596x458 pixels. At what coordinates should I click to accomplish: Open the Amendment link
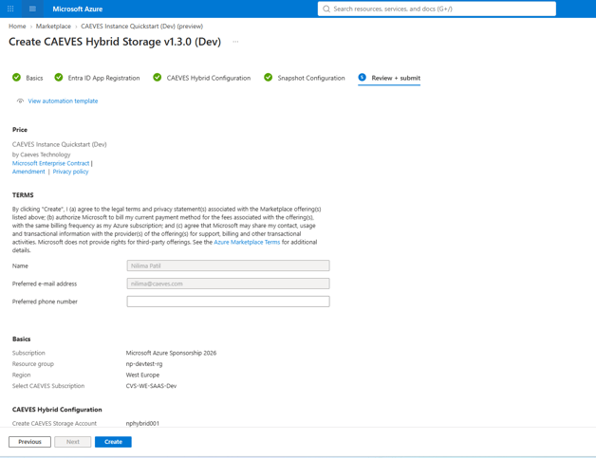tap(28, 172)
